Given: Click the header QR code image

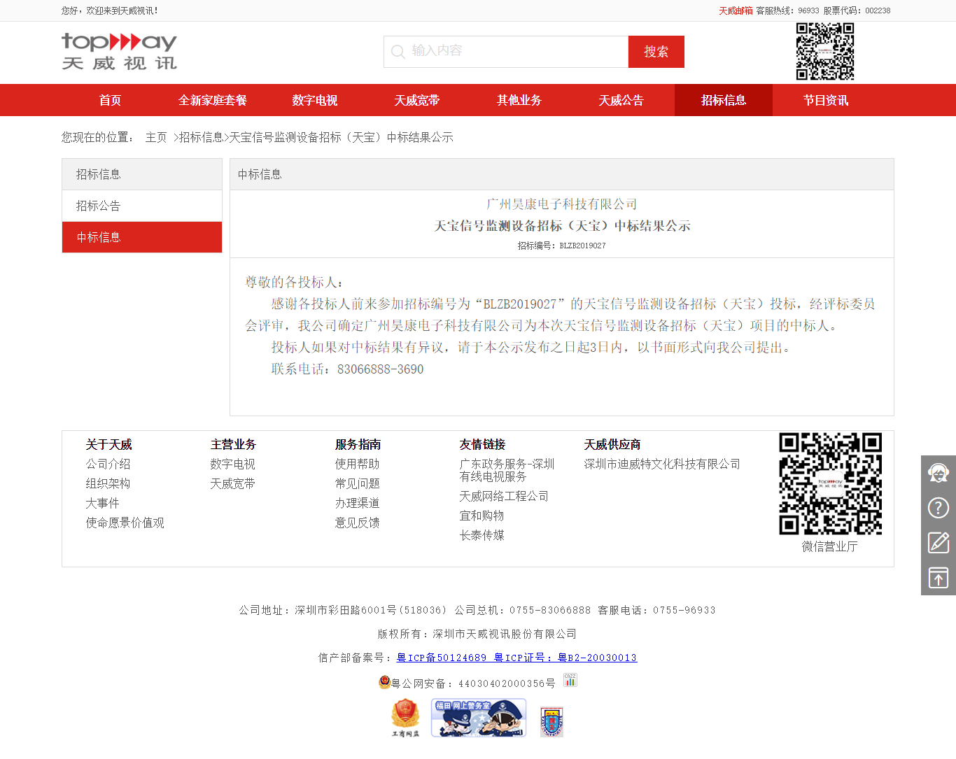Looking at the screenshot, I should (825, 52).
